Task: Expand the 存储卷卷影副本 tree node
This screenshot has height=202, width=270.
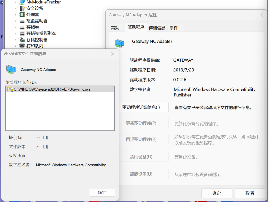Action: pos(15,33)
